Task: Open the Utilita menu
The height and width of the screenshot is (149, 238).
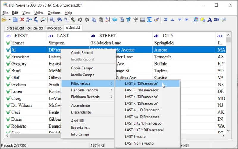Action: (39, 13)
